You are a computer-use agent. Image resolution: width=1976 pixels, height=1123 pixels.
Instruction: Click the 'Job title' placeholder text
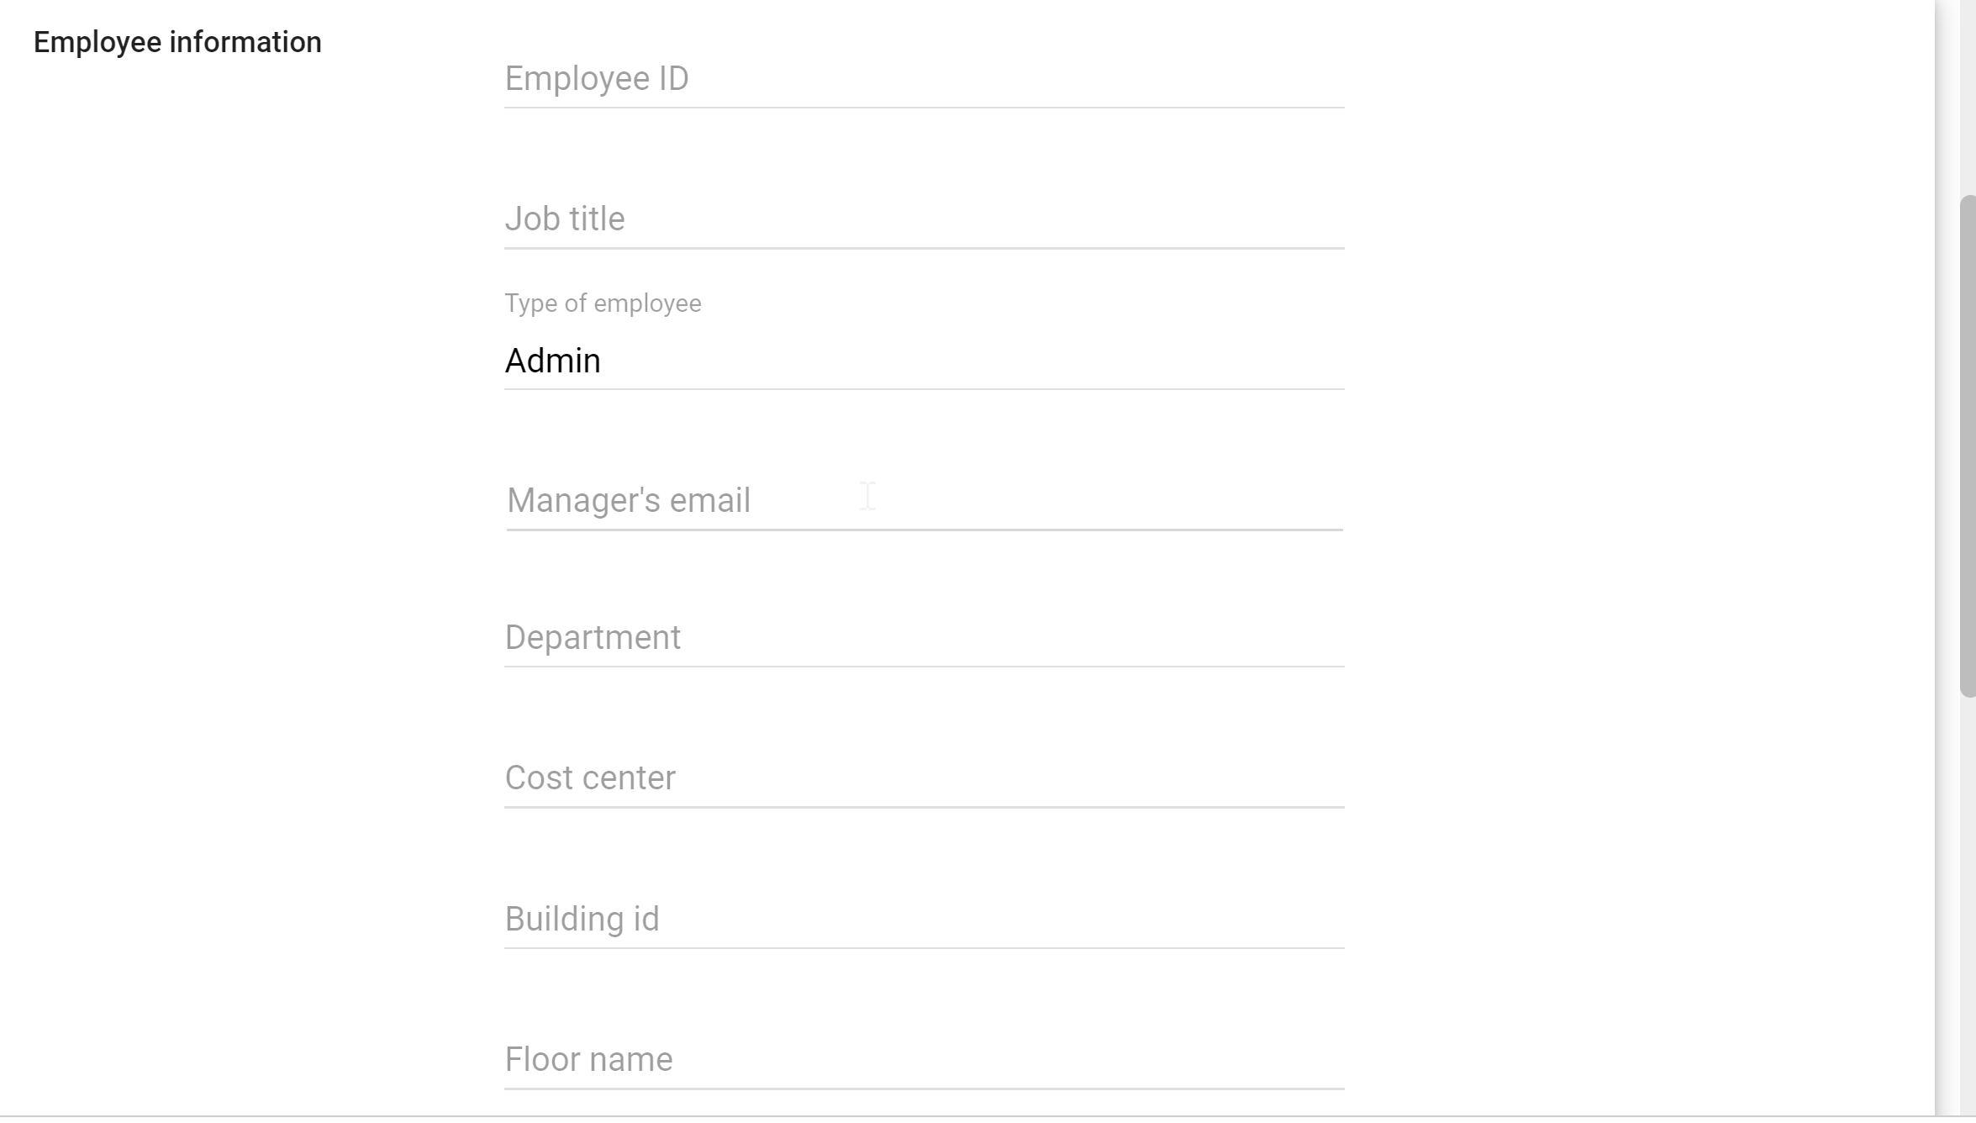[x=565, y=219]
